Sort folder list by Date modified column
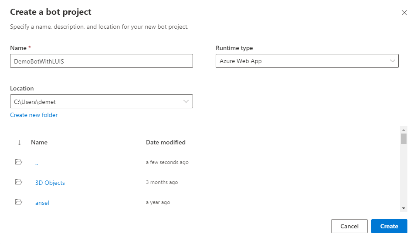 click(166, 142)
